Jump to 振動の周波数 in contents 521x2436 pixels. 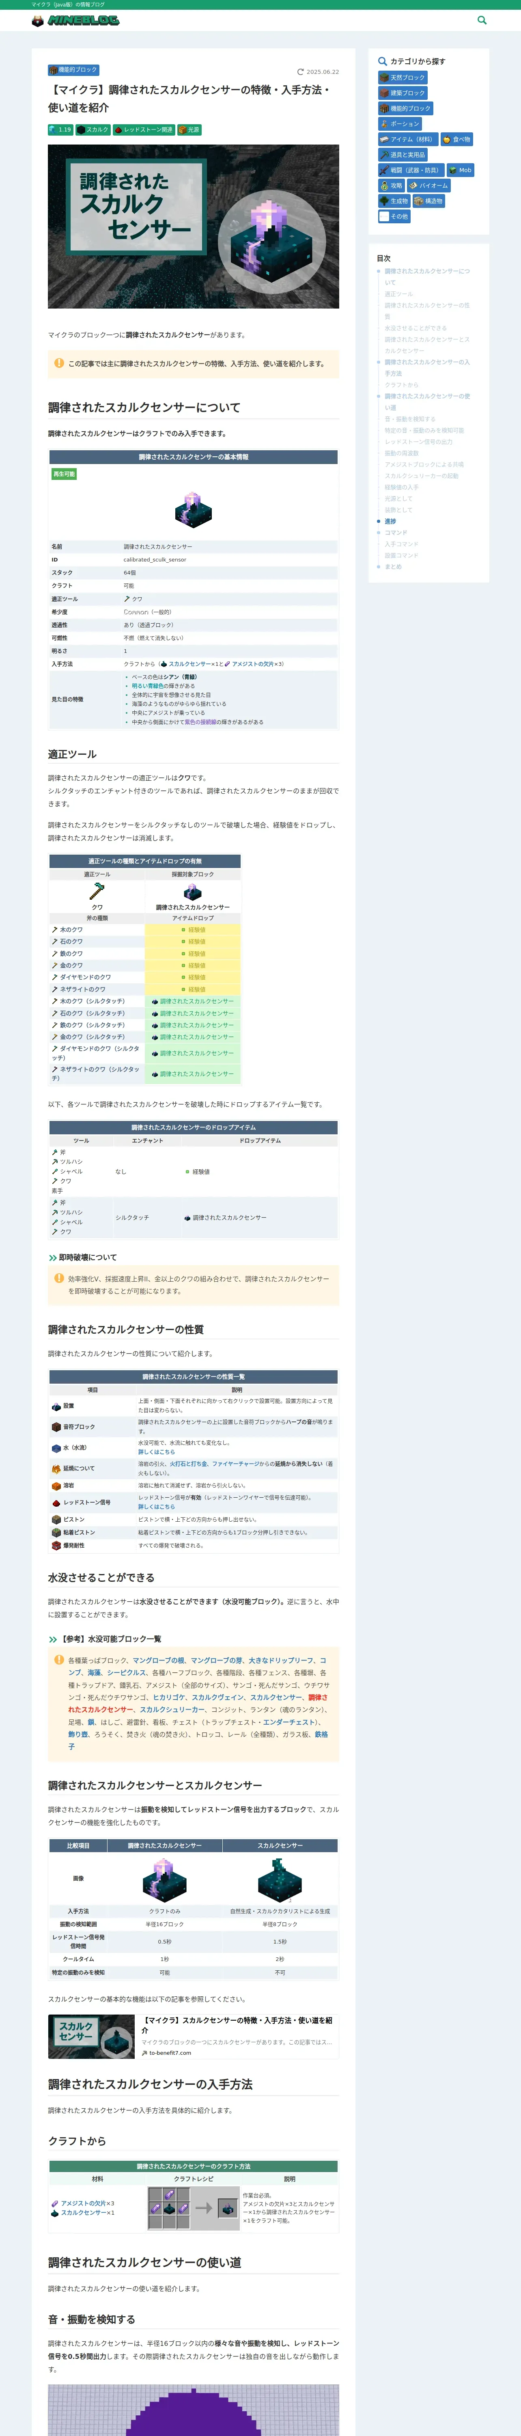click(401, 453)
